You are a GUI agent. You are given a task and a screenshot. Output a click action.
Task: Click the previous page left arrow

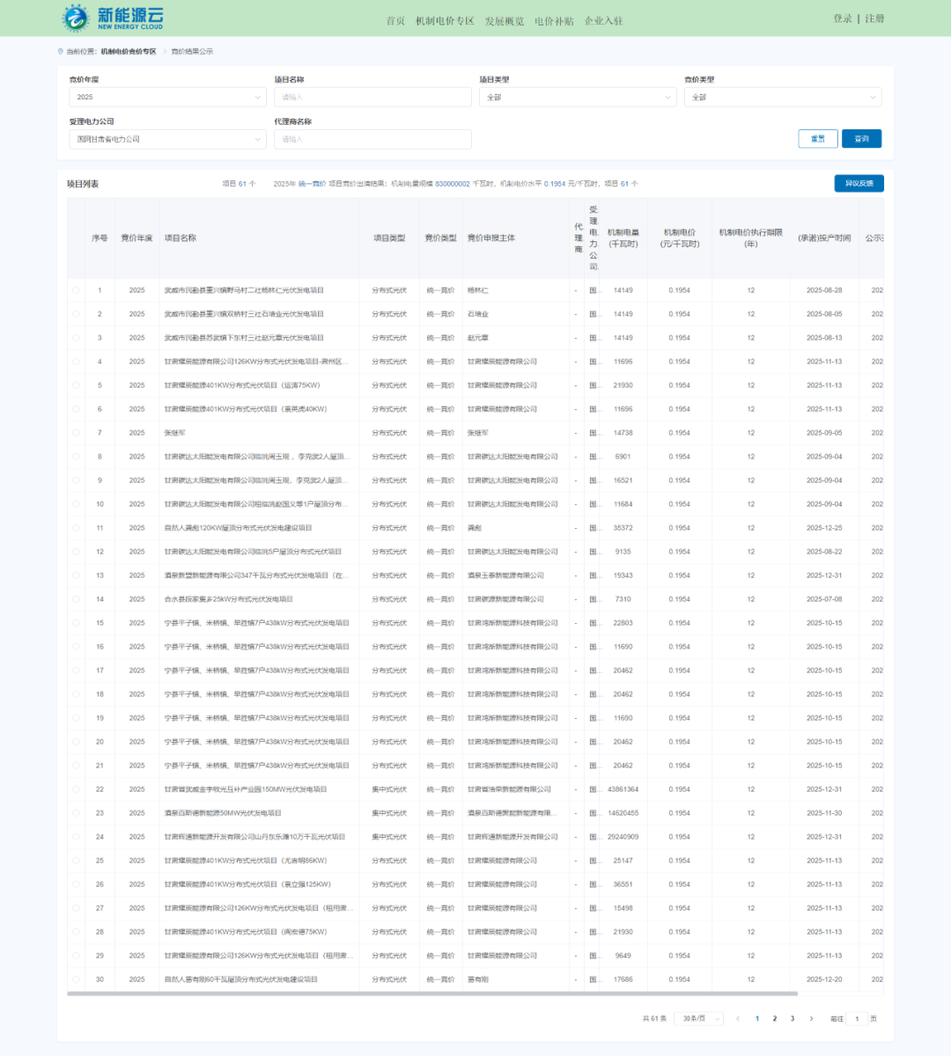(738, 1019)
